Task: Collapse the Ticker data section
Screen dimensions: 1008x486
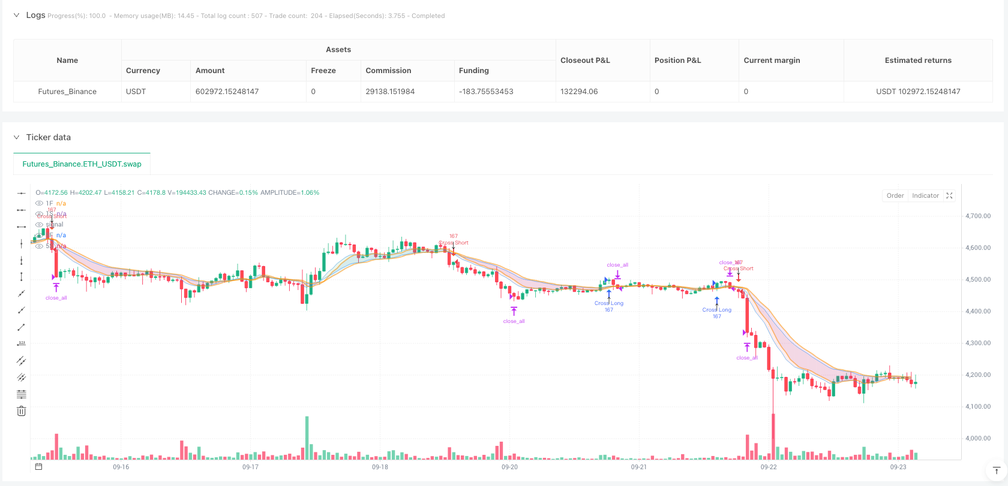Action: (x=16, y=137)
